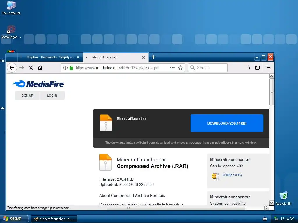This screenshot has height=223, width=298.
Task: Select the Minecraftlauncher taskbar button
Action: pyautogui.click(x=54, y=219)
